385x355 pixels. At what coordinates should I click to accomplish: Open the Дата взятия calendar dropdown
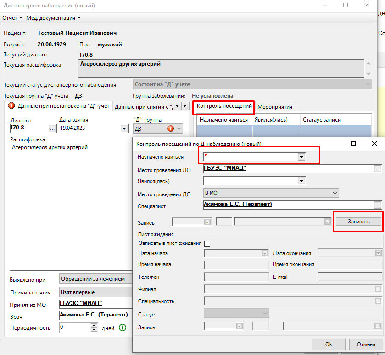[124, 128]
